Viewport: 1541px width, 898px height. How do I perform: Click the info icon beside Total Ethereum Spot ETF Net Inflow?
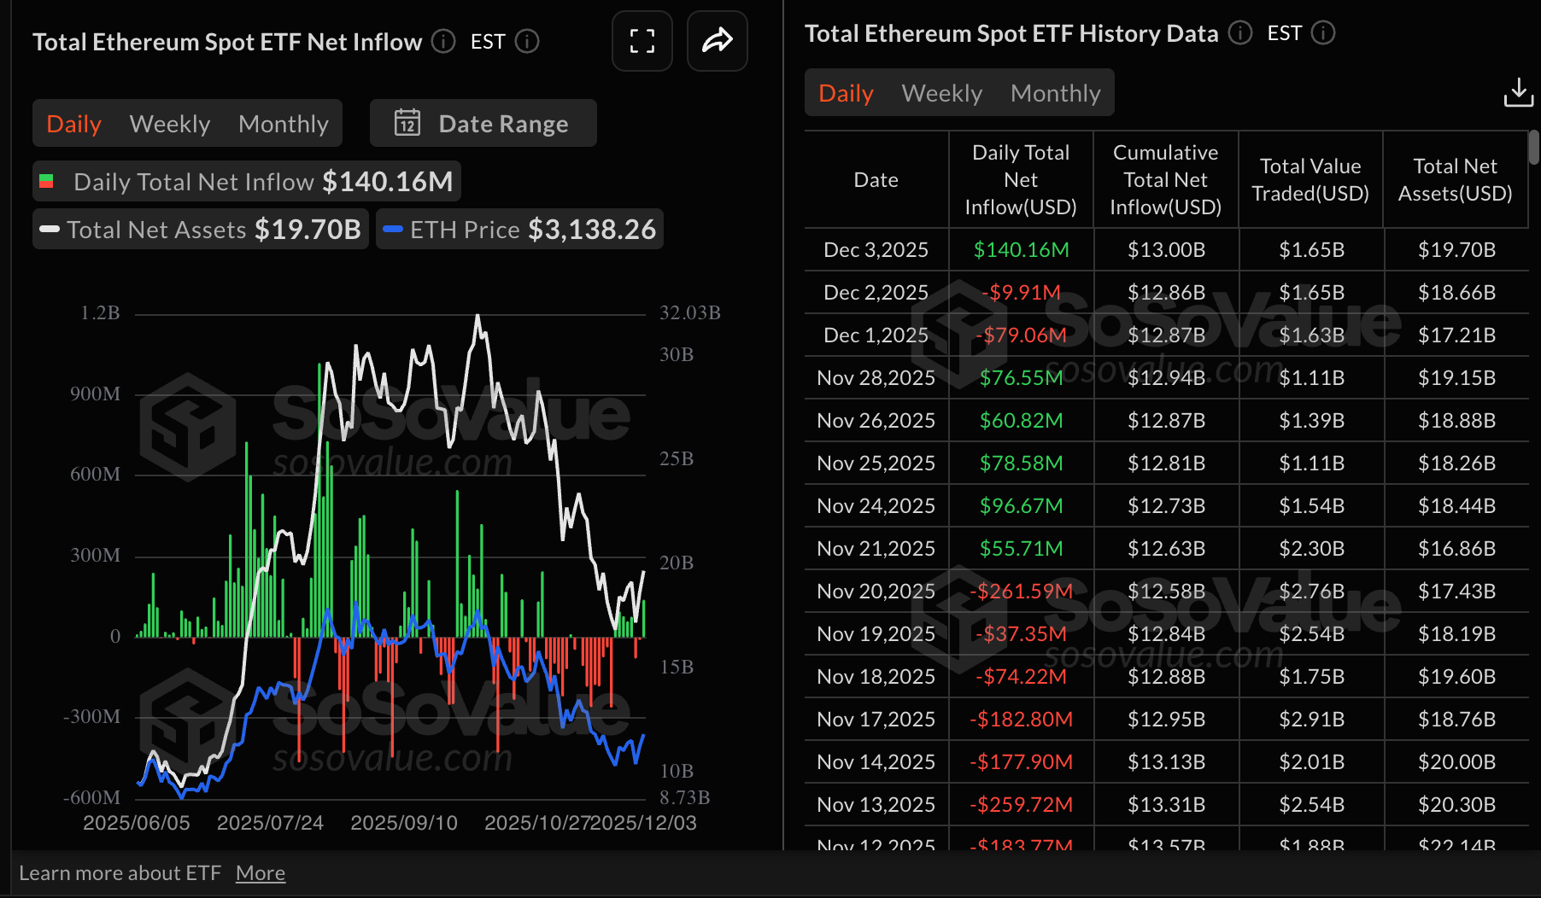(x=443, y=41)
